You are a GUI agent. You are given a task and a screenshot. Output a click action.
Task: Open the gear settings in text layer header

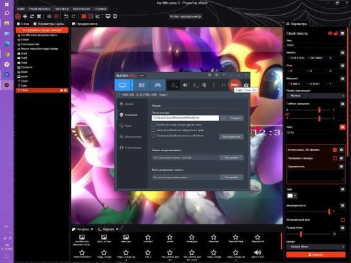342,33
